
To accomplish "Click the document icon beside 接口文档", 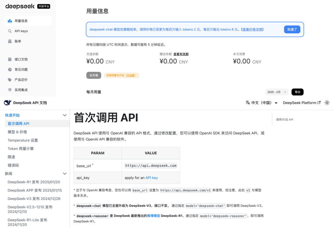I will [10, 59].
